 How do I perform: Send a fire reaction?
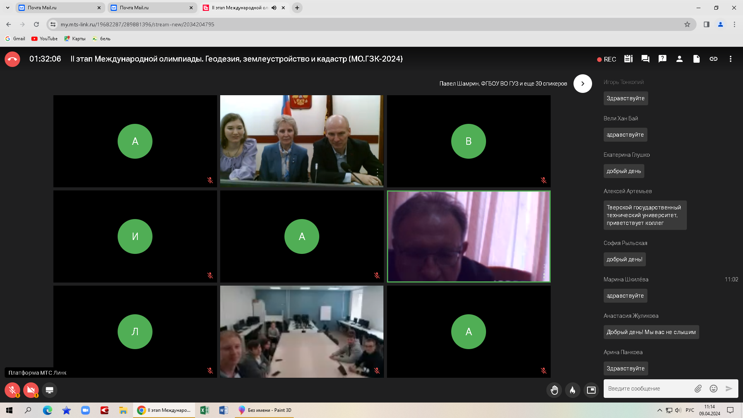coord(573,390)
